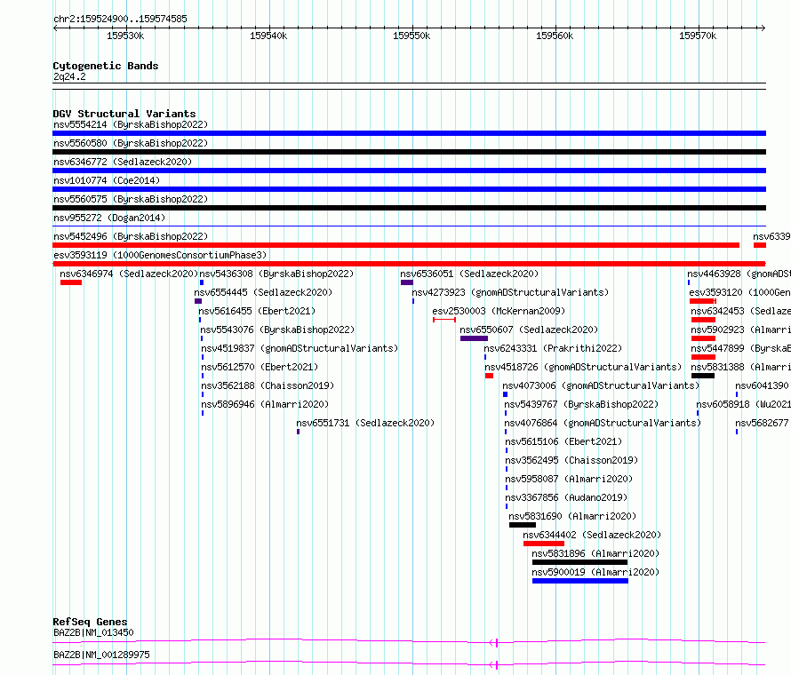Select nsv5831896 (Almarri2020) label
This screenshot has width=791, height=675.
coord(595,553)
